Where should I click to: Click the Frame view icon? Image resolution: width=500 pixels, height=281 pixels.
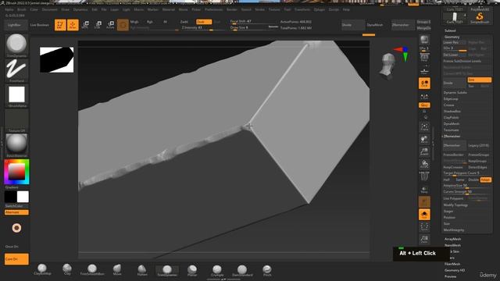point(424,127)
